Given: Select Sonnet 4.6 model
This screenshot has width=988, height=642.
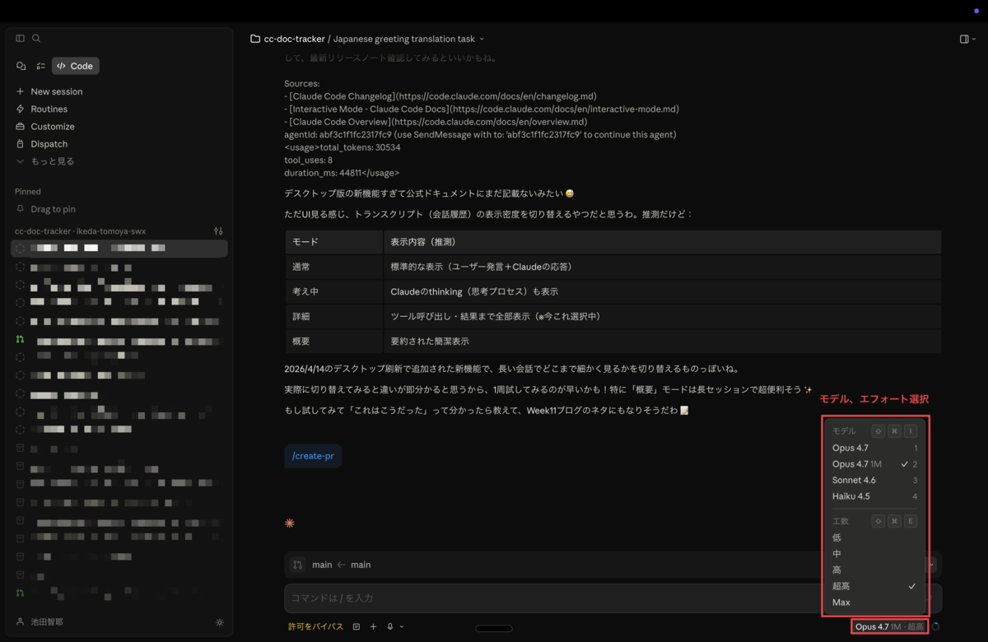Looking at the screenshot, I should (x=874, y=480).
